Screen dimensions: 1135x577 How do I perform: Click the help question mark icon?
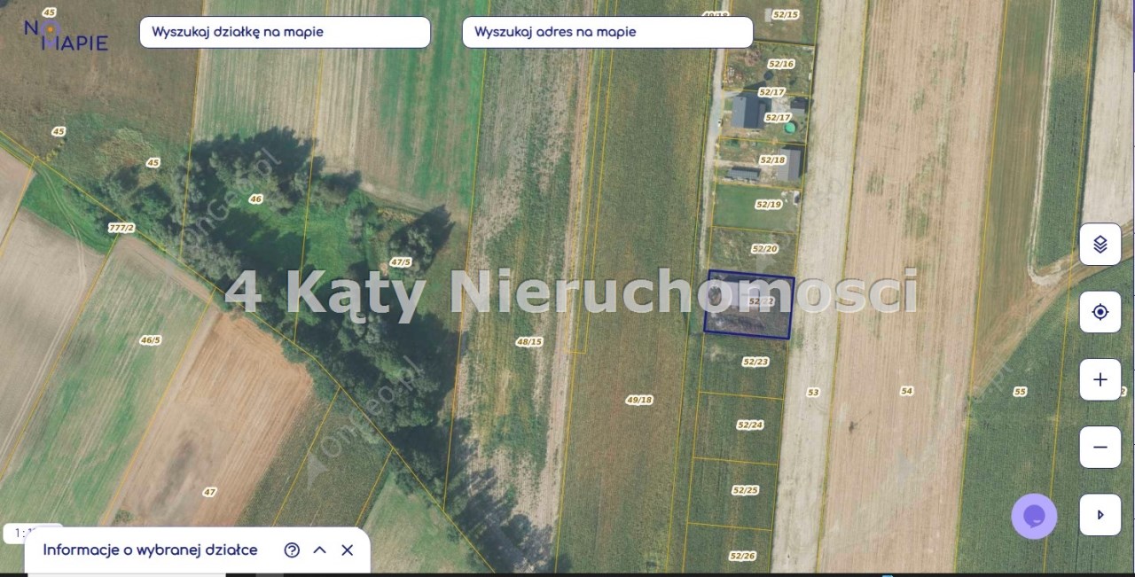pos(292,550)
